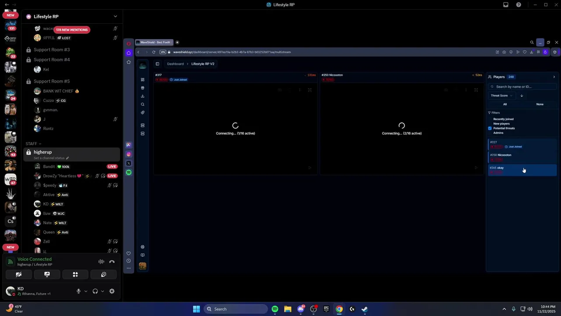561x316 pixels.
Task: Toggle the browser VPN badge
Action: click(163, 52)
